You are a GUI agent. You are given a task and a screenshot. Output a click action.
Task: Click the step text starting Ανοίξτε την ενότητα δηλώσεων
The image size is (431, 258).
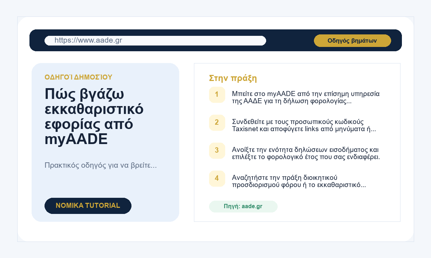(x=306, y=153)
